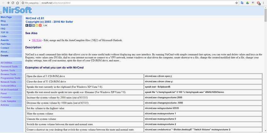
Task: Click the 'nircmd.exe changesysvolume 2000' cell
Action: click(203, 97)
